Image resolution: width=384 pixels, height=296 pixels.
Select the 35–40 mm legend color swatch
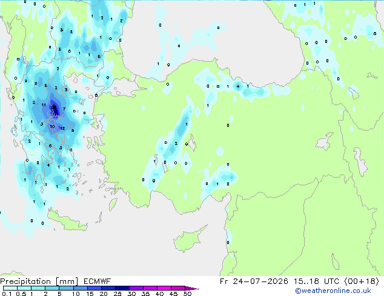point(150,288)
